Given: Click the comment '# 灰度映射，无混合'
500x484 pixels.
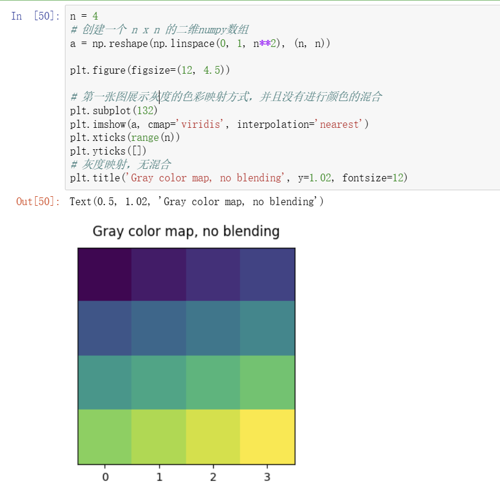Looking at the screenshot, I should coord(120,165).
